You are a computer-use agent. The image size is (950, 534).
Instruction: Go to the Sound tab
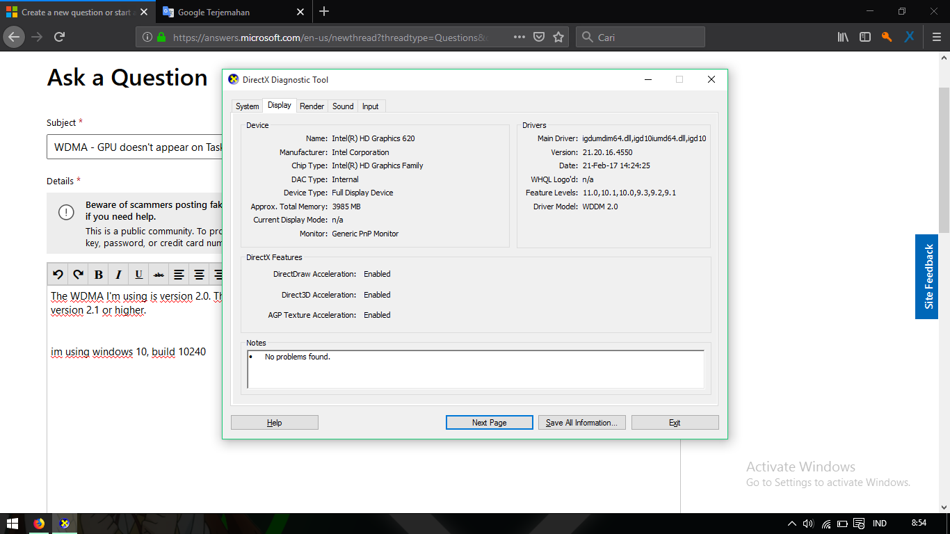coord(343,106)
